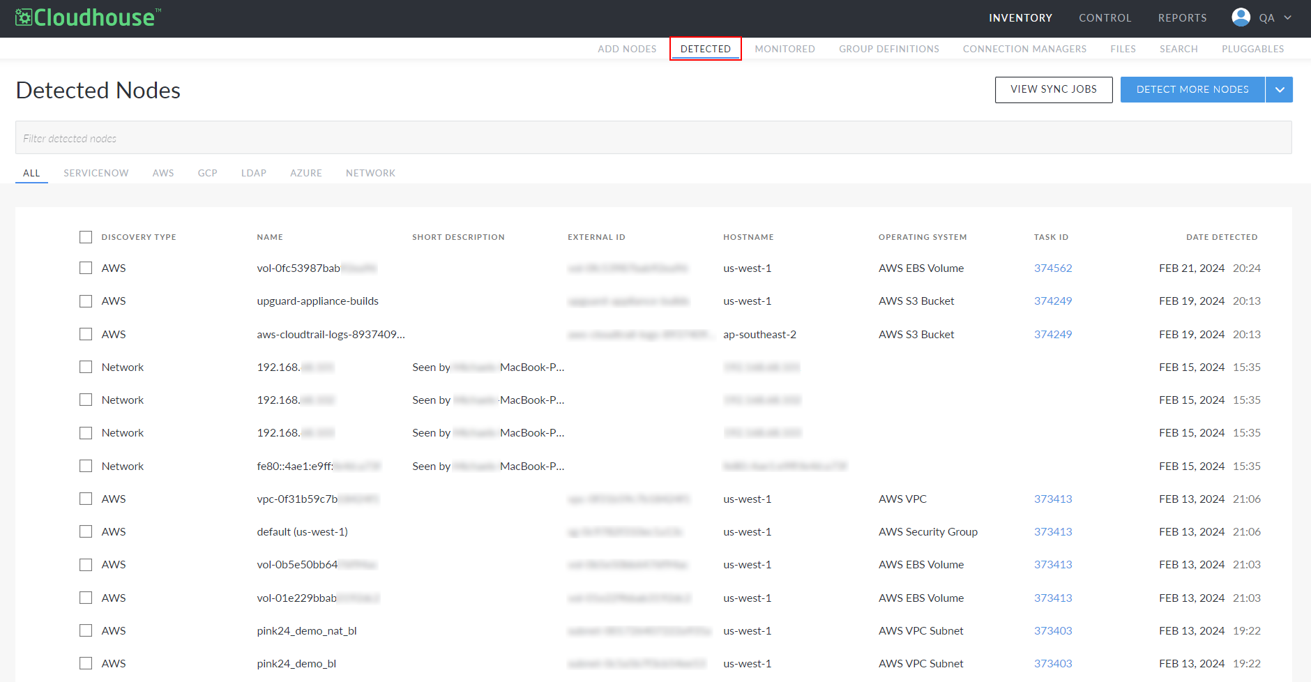
Task: Open Connection Managers tab
Action: 1024,49
